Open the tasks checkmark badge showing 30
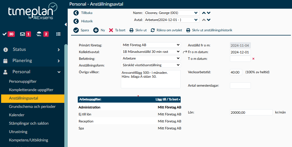This screenshot has width=292, height=147. point(9,34)
